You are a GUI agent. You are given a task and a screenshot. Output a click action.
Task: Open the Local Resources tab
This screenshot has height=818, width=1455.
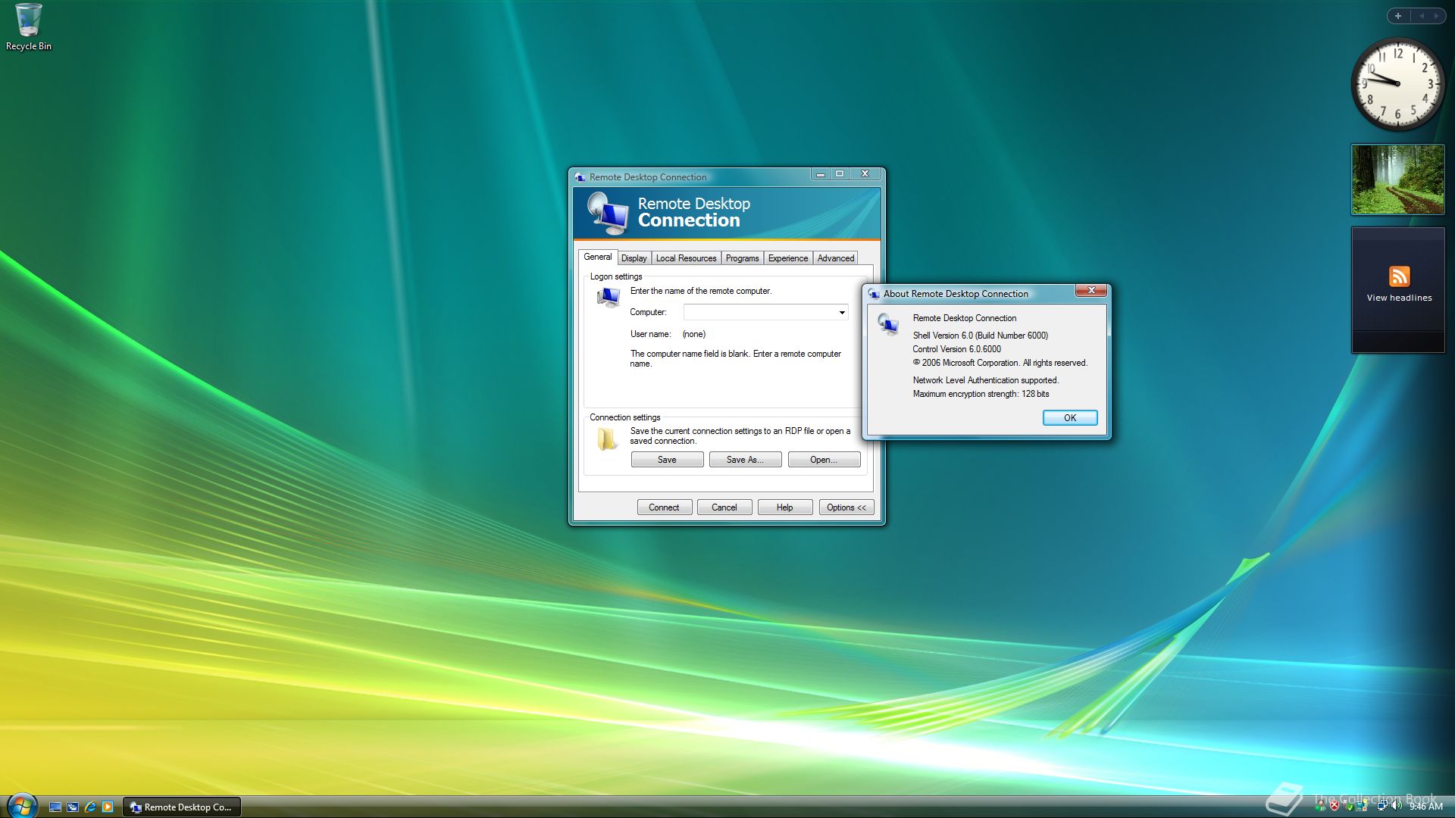coord(686,258)
